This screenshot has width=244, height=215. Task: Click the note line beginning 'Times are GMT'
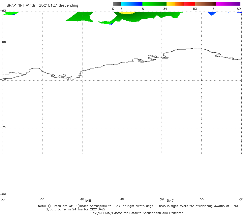138,206
